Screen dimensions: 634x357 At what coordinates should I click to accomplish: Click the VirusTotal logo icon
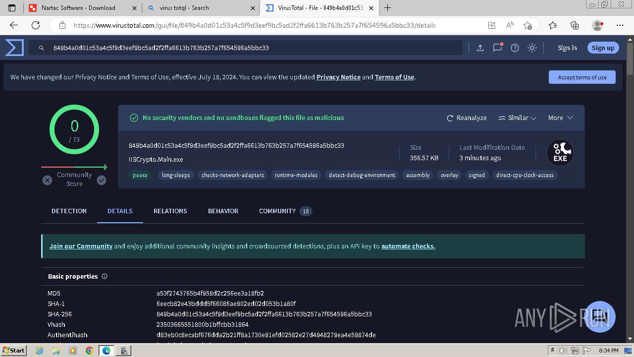click(14, 48)
